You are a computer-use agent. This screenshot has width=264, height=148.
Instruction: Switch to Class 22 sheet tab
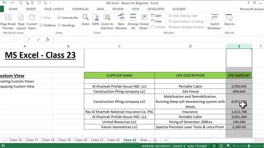point(113,140)
